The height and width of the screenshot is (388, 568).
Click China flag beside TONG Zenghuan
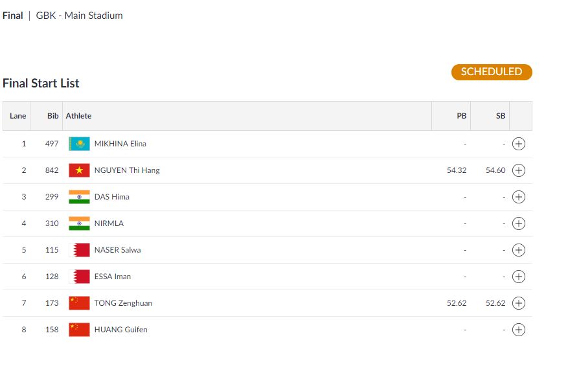(79, 303)
